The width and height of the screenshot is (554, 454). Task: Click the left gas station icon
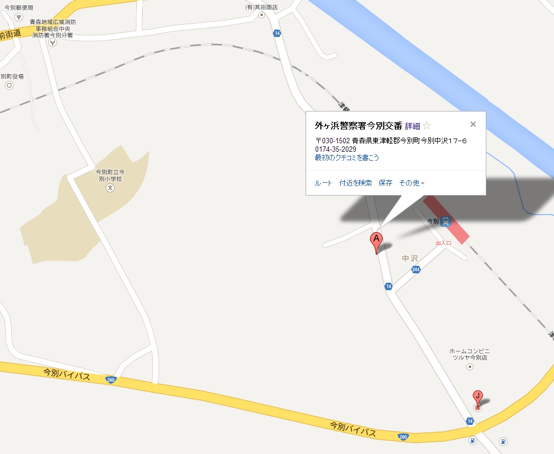pos(473,441)
